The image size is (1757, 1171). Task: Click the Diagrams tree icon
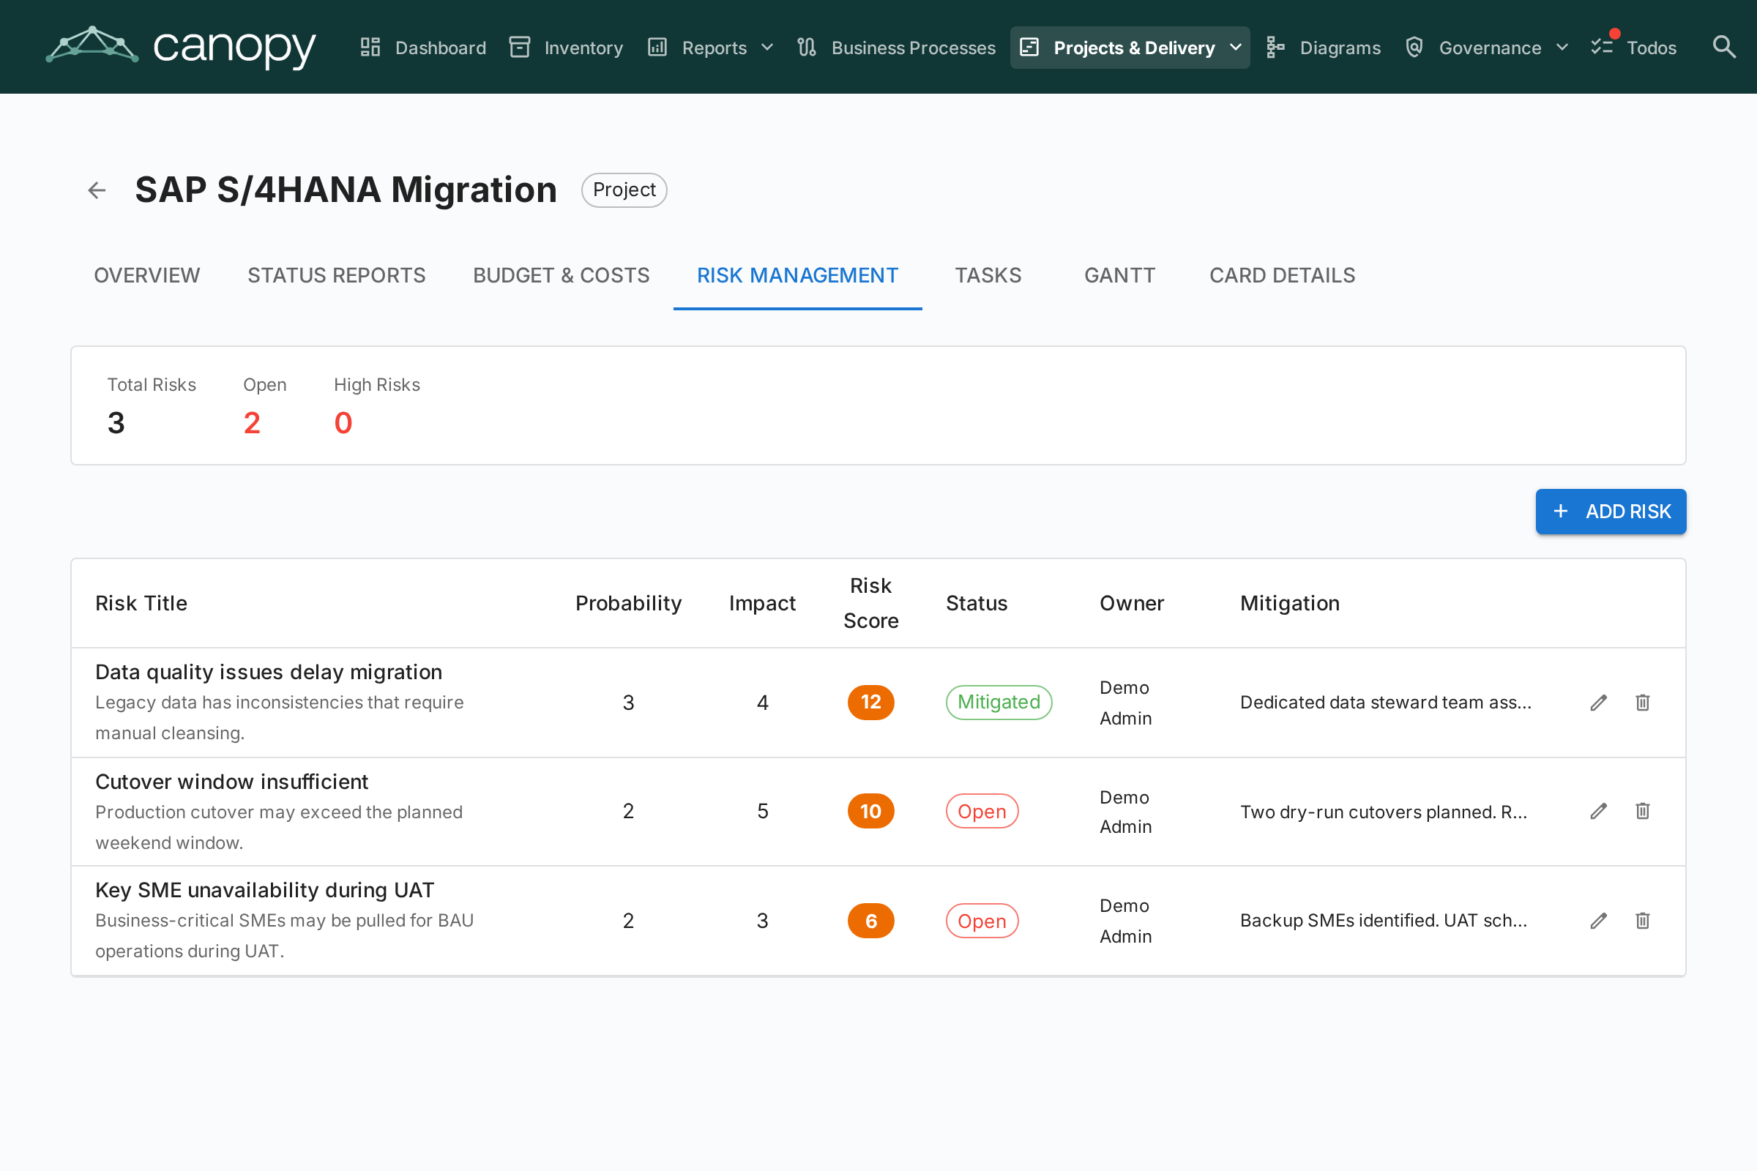(1275, 47)
